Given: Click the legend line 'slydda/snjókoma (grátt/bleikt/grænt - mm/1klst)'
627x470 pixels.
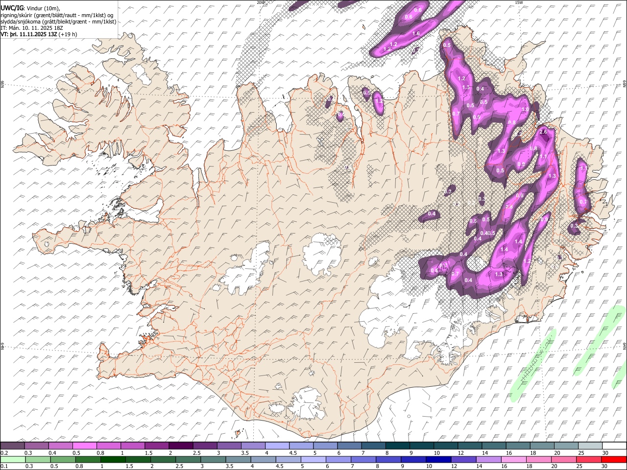Looking at the screenshot, I should point(58,22).
